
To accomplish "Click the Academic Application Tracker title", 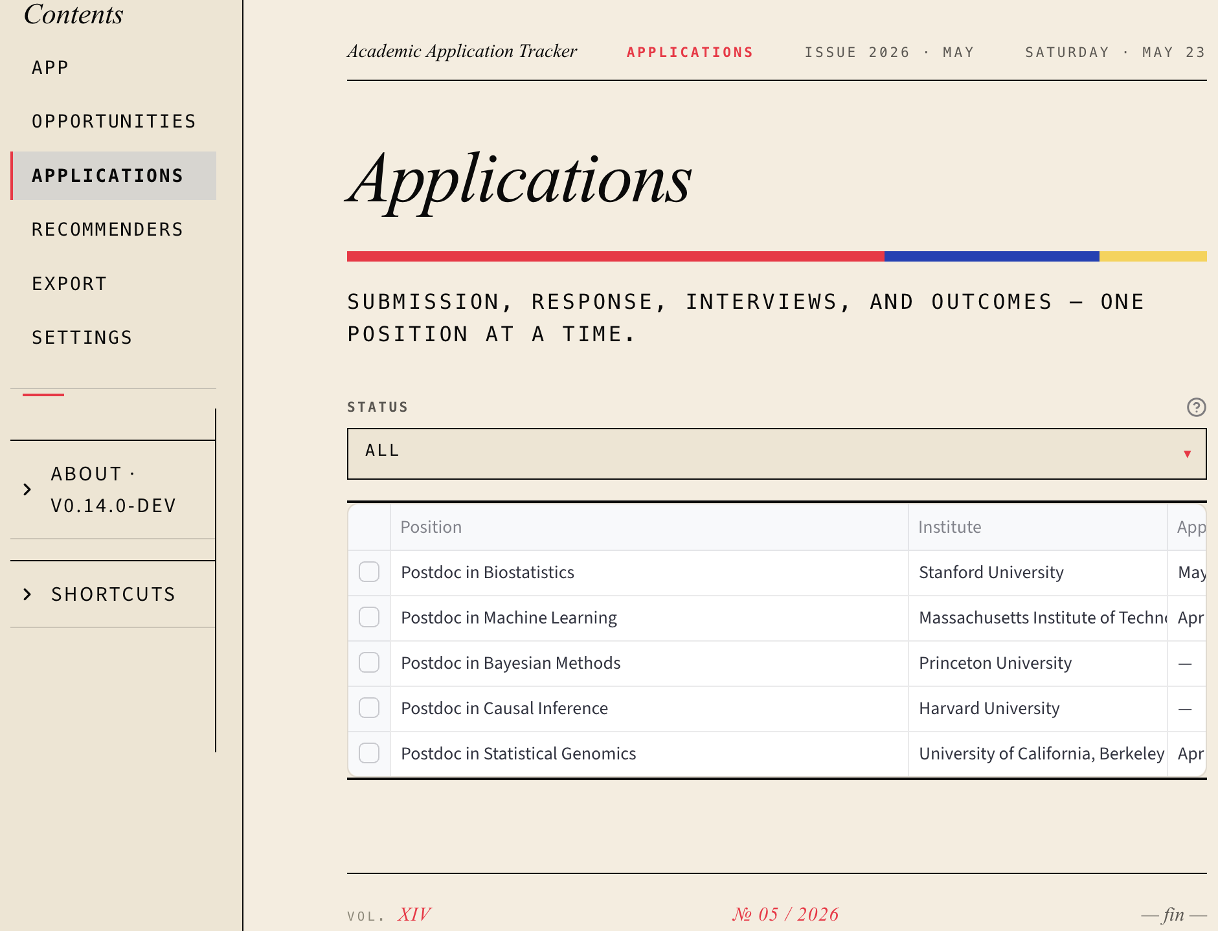I will (462, 51).
